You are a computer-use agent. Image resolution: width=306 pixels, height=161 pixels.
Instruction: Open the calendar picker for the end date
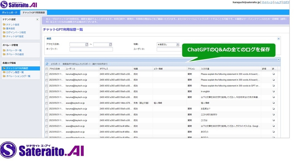(110, 44)
